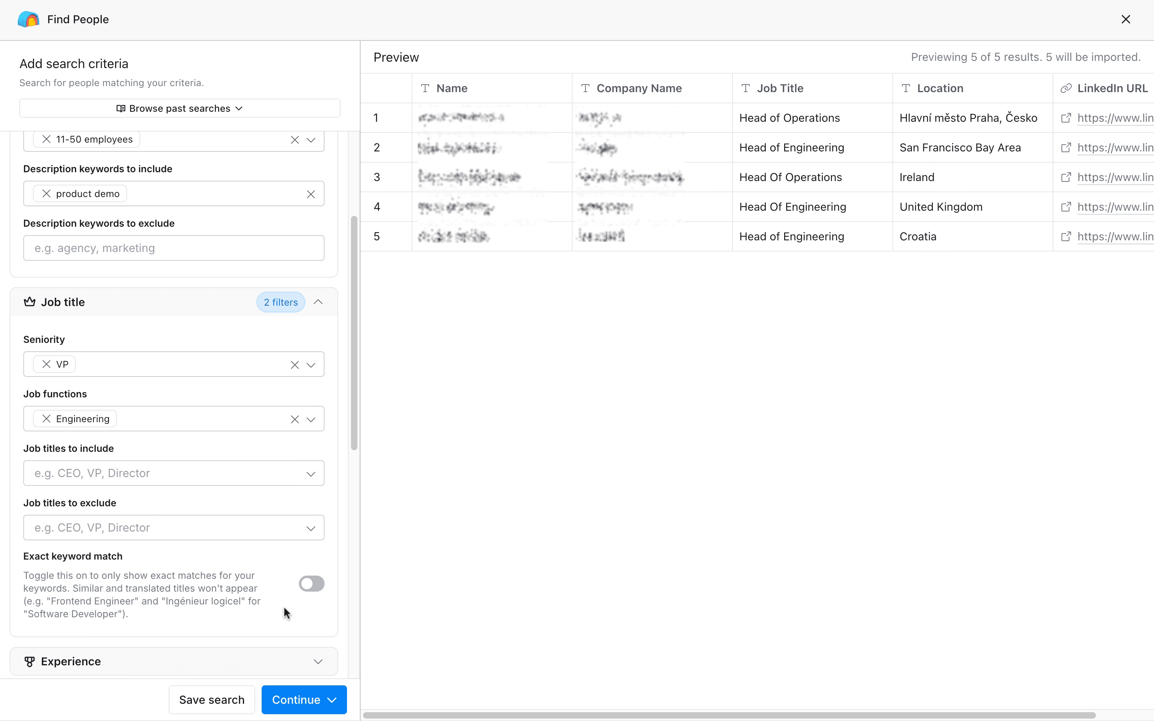Remove the 11-50 employees chip

[46, 139]
